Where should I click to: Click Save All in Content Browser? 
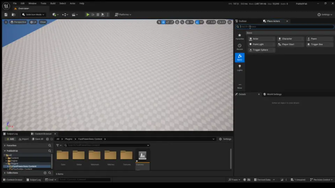click(37, 139)
